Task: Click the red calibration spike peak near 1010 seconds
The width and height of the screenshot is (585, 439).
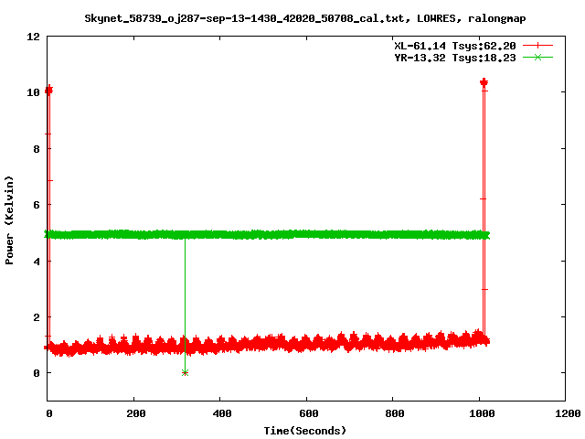Action: [484, 82]
